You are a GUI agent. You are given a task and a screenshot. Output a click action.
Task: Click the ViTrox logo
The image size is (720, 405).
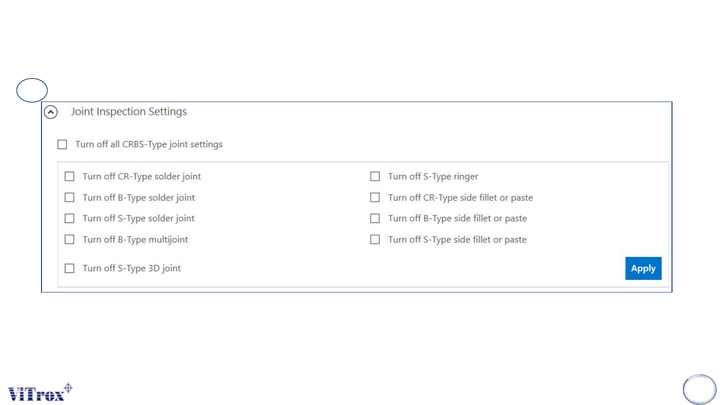40,391
